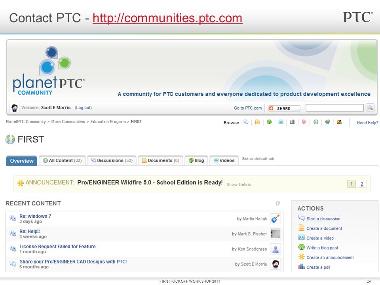
Task: Open Education Program breadcrumb
Action: (108, 122)
